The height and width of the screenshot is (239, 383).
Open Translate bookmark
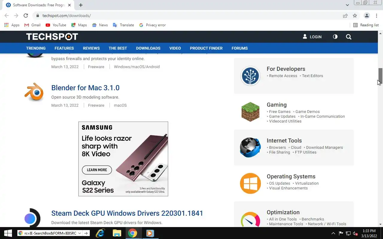pos(123,25)
